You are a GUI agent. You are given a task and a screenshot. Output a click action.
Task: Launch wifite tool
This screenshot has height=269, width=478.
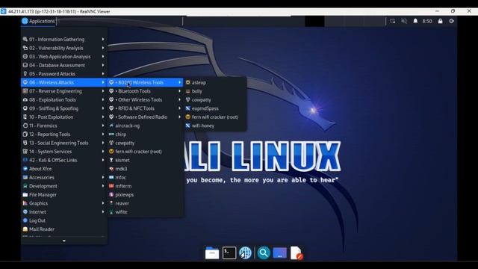(x=145, y=211)
